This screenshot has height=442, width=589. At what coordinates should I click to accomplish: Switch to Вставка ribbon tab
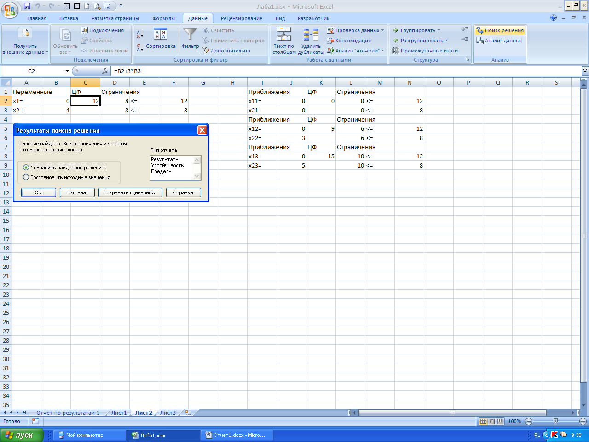click(x=69, y=18)
